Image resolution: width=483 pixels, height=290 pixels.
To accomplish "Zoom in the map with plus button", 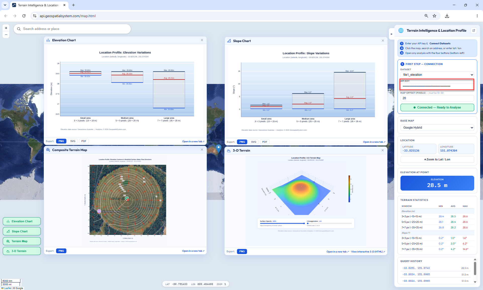I will point(6,28).
